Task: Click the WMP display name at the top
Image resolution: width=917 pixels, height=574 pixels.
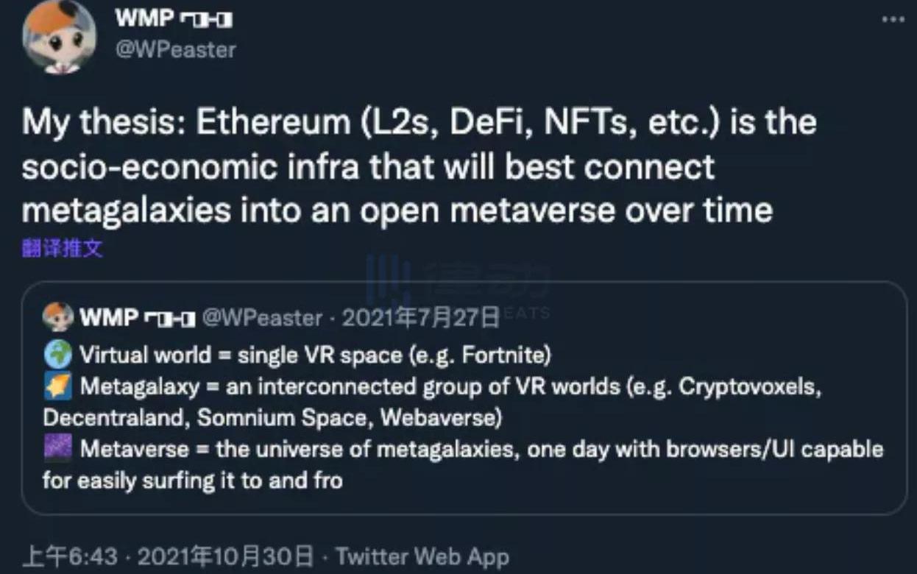Action: 144,19
